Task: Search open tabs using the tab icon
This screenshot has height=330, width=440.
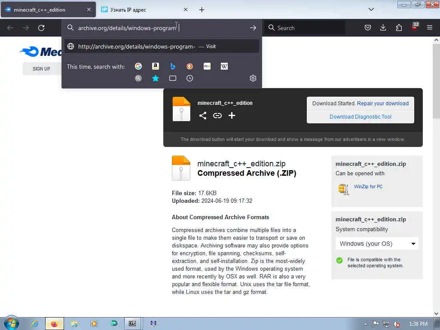Action: (173, 78)
